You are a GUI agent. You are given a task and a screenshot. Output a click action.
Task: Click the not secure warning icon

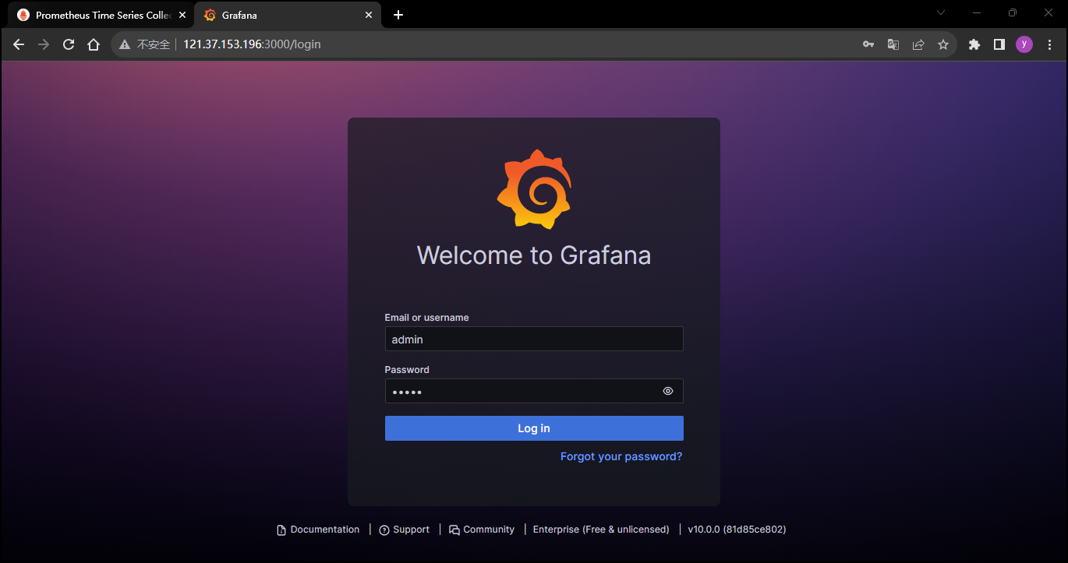(125, 44)
